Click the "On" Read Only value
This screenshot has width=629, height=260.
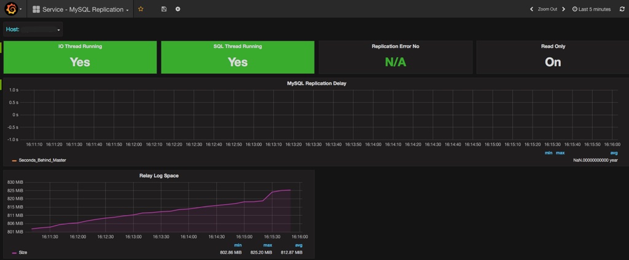tap(553, 62)
